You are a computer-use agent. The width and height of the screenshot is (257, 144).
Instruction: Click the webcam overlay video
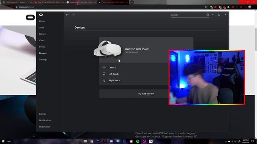(x=207, y=77)
